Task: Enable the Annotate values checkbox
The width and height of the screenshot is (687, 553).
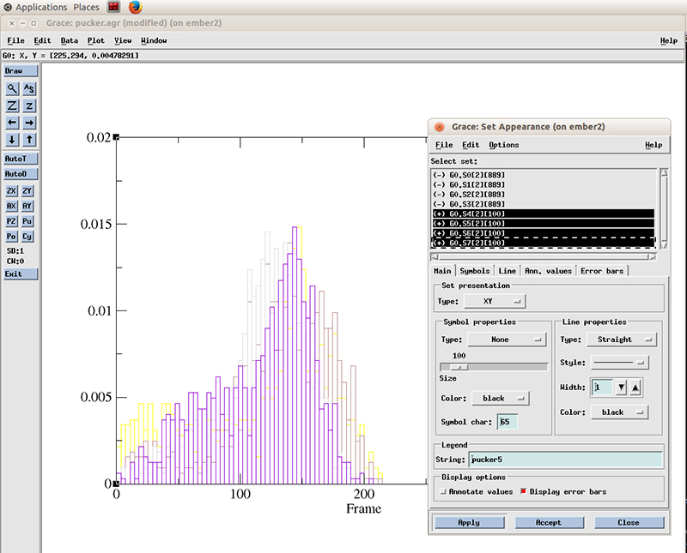Action: (x=443, y=492)
